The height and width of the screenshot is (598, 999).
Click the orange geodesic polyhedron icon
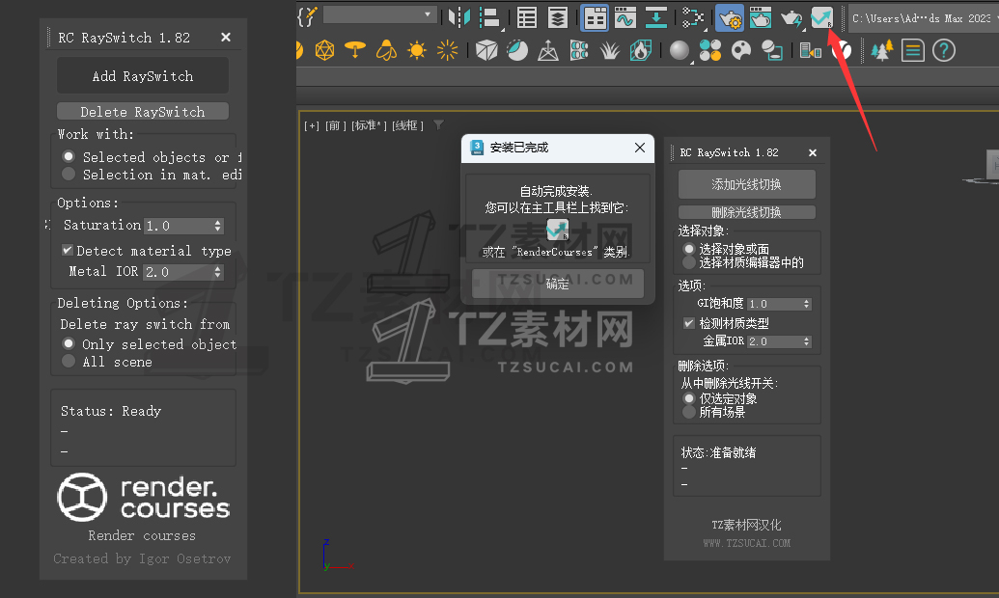324,50
